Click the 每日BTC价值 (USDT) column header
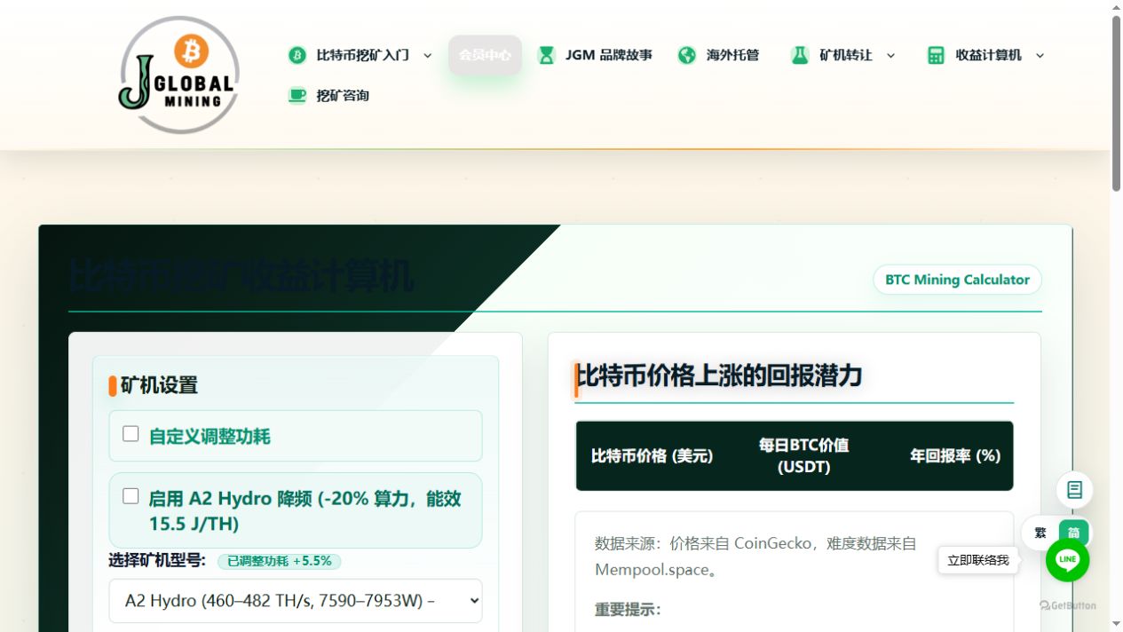Viewport: 1123px width, 632px height. tap(803, 455)
